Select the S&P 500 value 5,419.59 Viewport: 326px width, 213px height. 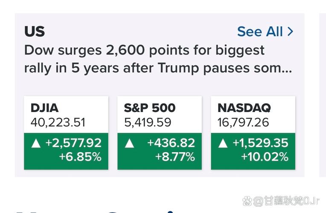[148, 123]
